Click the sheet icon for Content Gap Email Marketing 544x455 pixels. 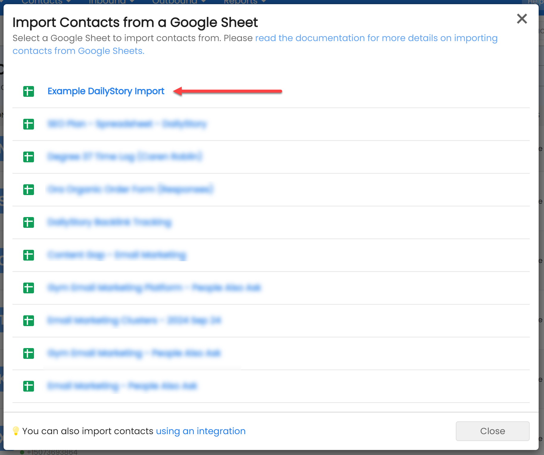click(x=29, y=255)
